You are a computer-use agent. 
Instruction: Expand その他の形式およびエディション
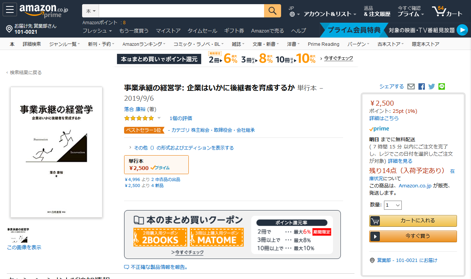click(182, 148)
